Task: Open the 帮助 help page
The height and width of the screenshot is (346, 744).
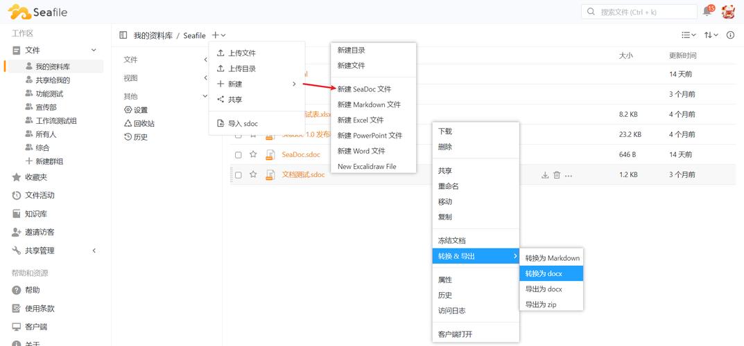Action: pos(33,290)
